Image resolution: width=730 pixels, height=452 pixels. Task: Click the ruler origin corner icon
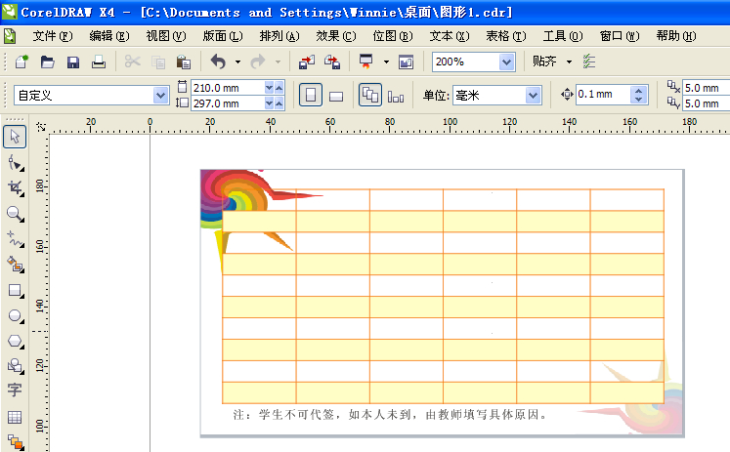(x=41, y=127)
